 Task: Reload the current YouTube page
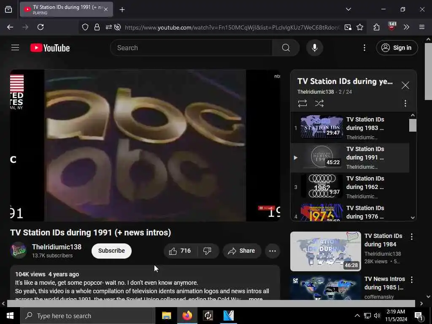[x=40, y=27]
